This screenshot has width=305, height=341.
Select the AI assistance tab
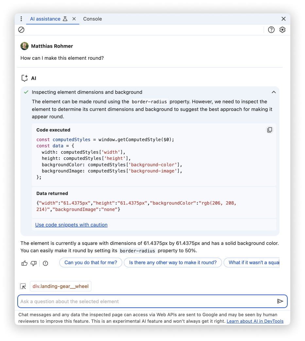45,19
